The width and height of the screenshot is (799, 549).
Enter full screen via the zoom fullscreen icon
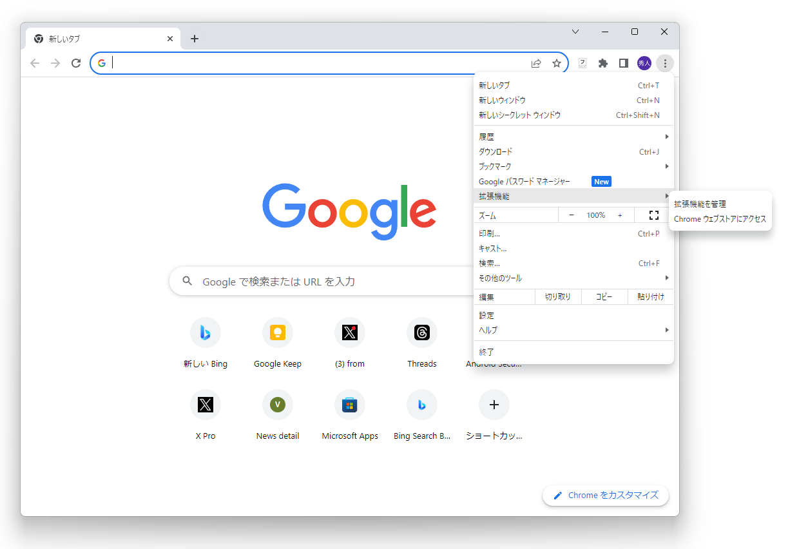coord(653,215)
